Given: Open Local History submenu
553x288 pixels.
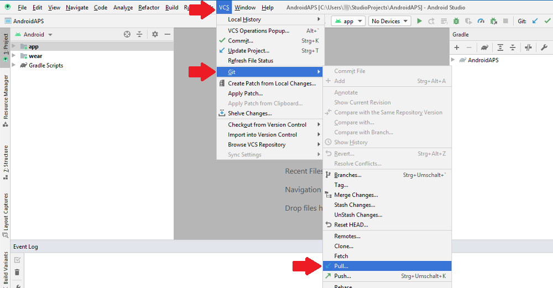Looking at the screenshot, I should click(x=270, y=19).
